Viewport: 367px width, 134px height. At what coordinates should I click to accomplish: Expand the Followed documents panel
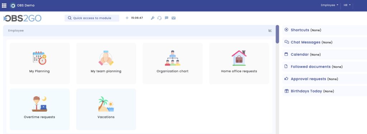[x=325, y=67]
